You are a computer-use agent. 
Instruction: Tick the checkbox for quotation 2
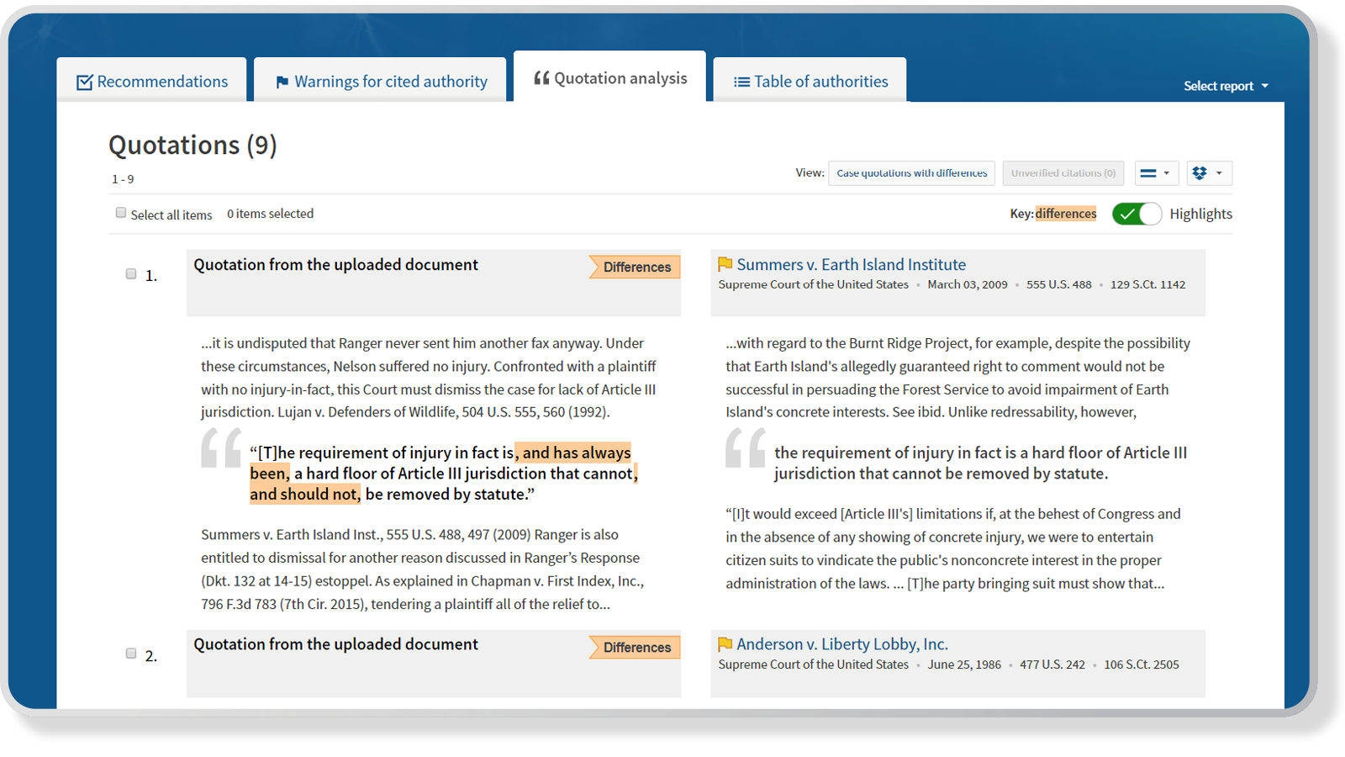(x=131, y=654)
